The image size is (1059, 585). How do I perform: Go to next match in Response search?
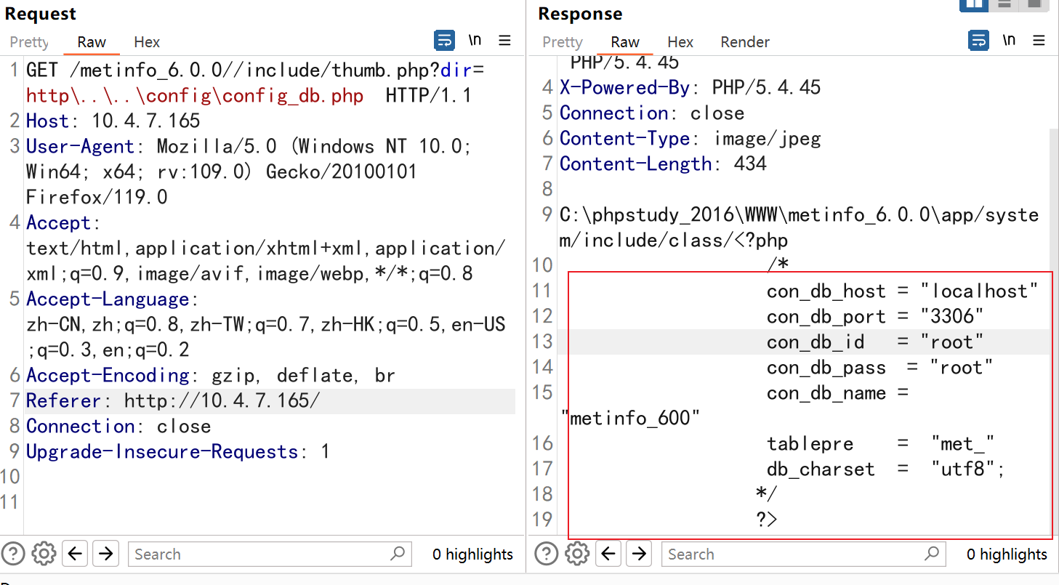(x=639, y=554)
